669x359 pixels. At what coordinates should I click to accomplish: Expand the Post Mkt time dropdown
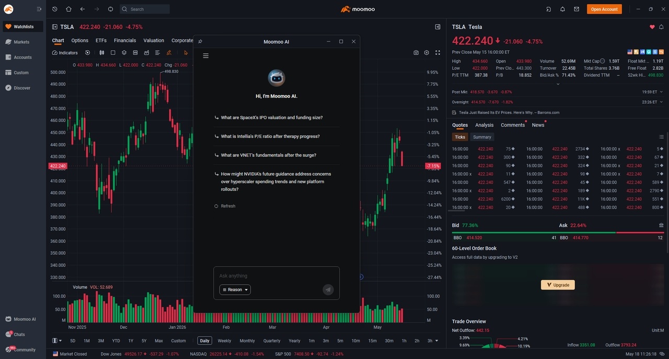[x=661, y=92]
